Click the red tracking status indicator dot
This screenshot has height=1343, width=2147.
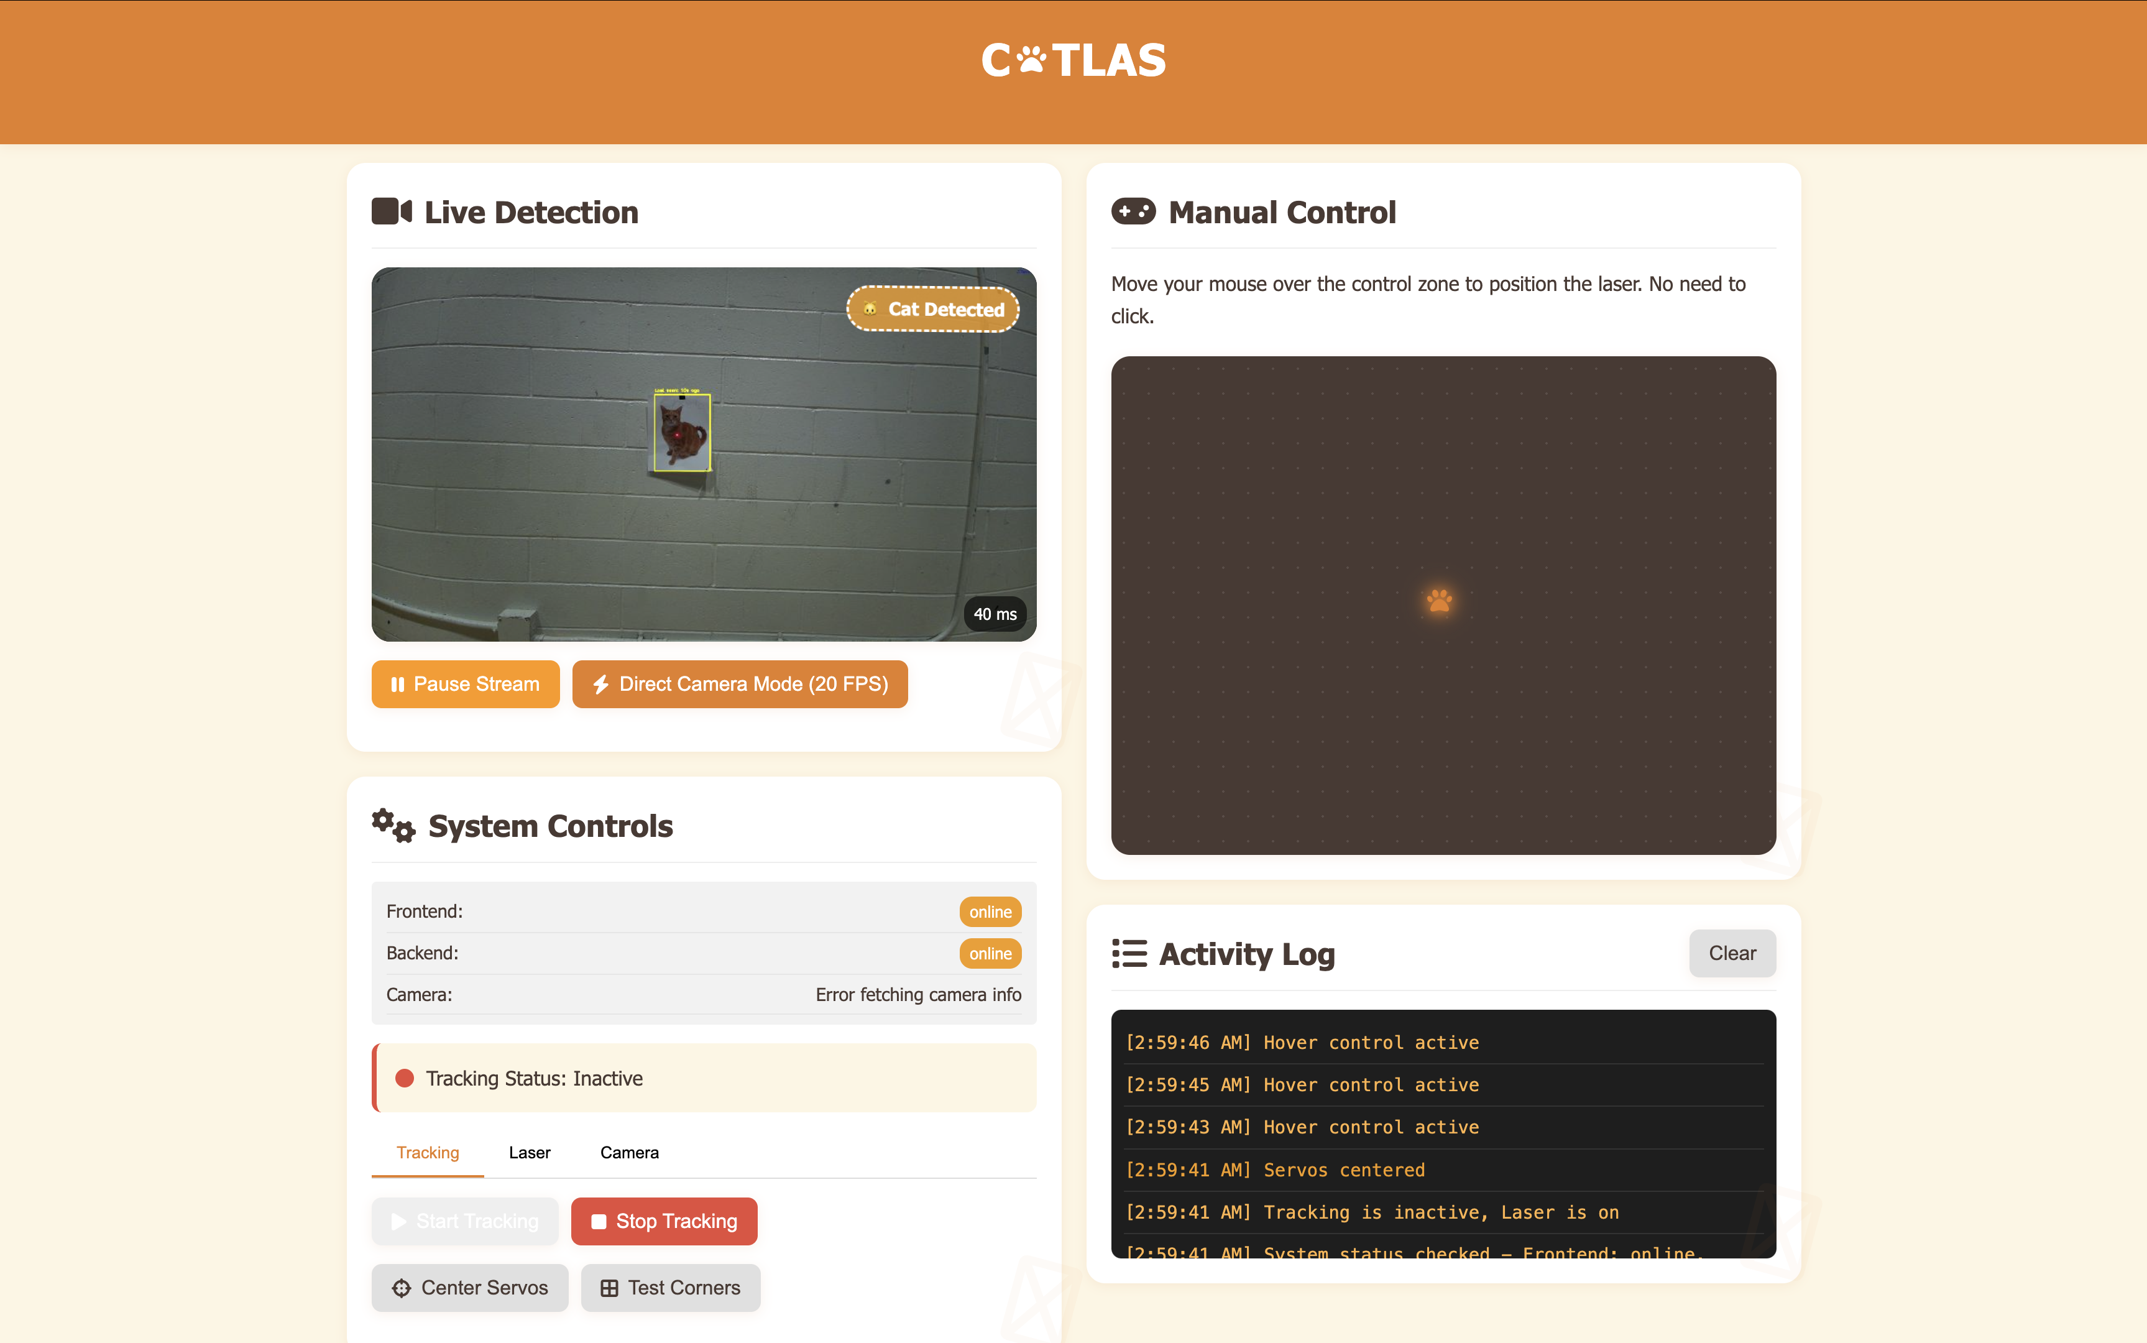point(405,1078)
